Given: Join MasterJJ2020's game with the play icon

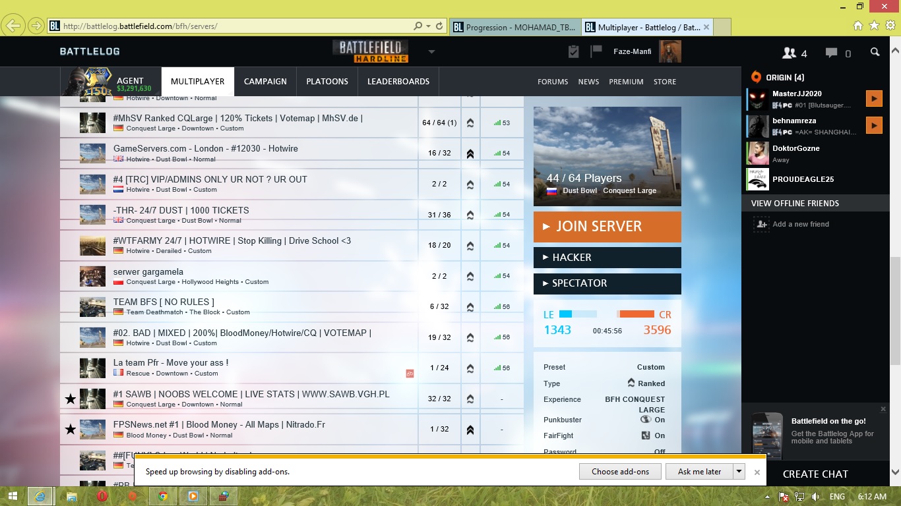Looking at the screenshot, I should (874, 99).
